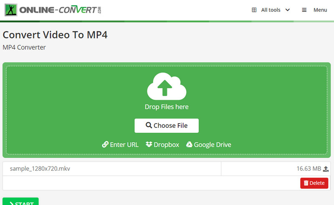This screenshot has height=205, width=334.
Task: Open the All tools menu
Action: click(271, 10)
